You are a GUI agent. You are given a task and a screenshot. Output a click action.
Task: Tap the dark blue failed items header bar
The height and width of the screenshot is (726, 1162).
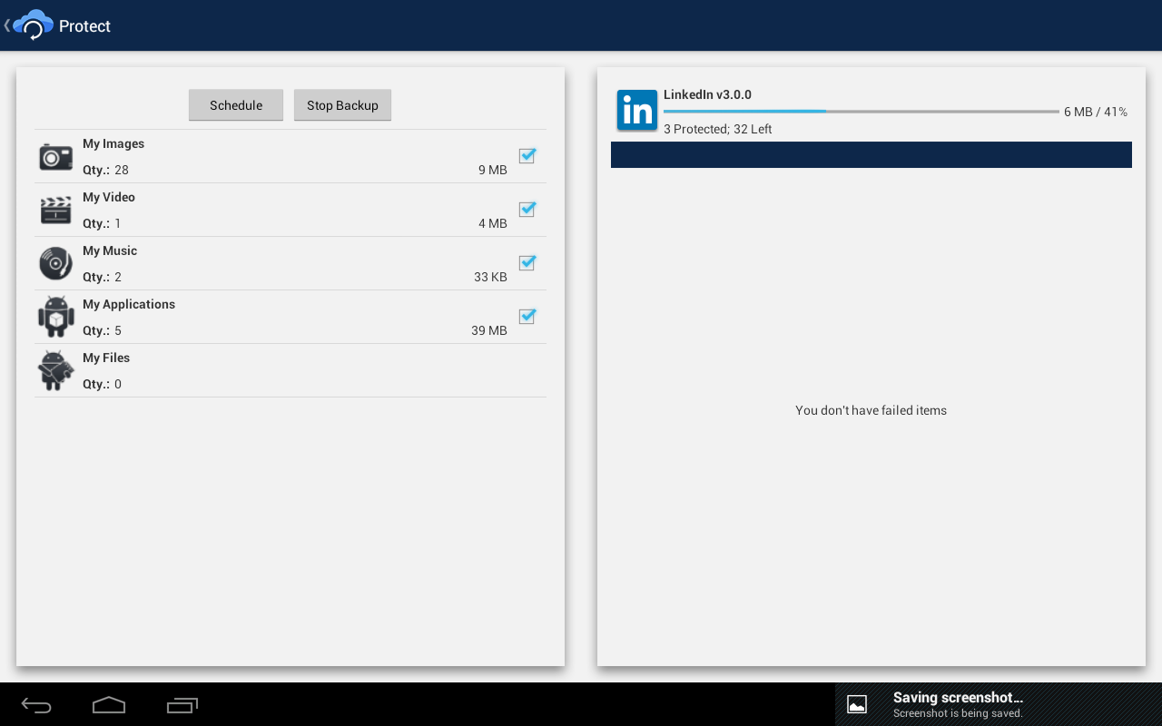click(871, 154)
